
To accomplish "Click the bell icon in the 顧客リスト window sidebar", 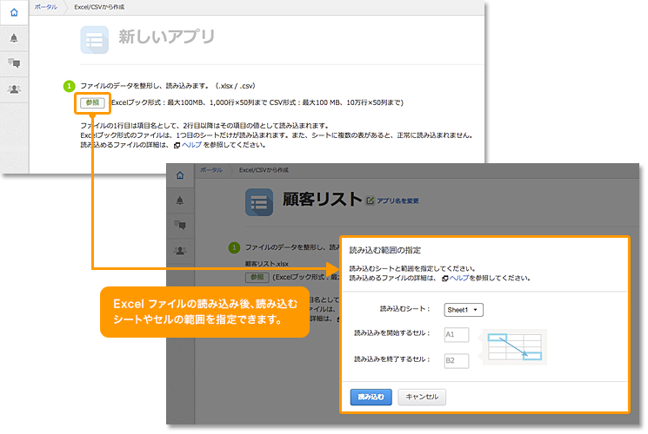I will tap(180, 201).
